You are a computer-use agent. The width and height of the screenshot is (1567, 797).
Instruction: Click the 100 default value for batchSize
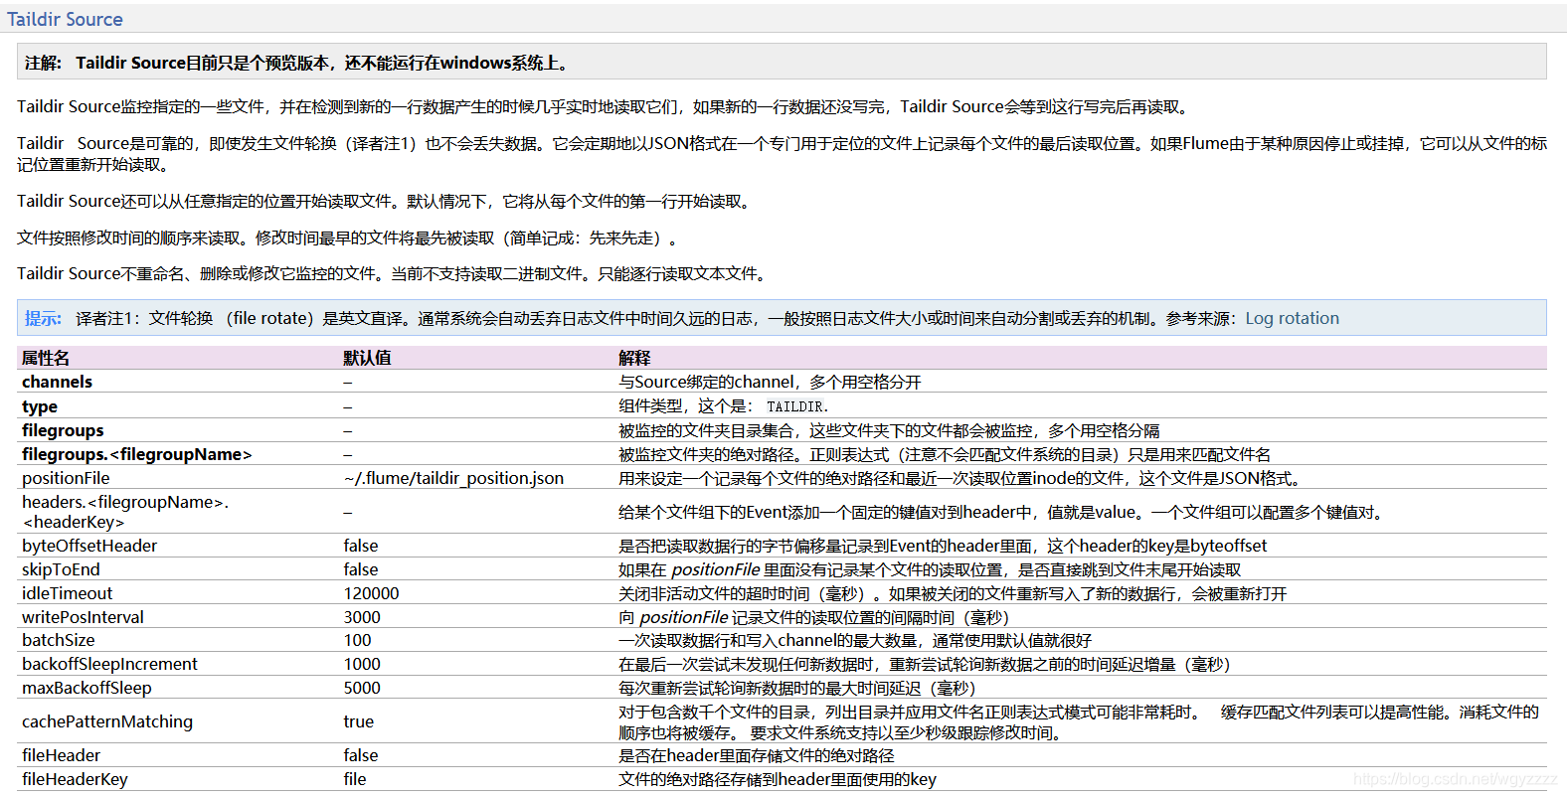tap(357, 640)
